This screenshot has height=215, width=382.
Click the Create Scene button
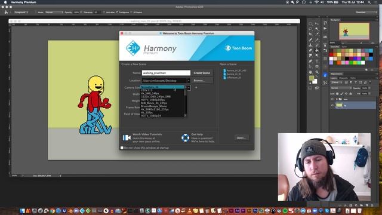click(202, 73)
